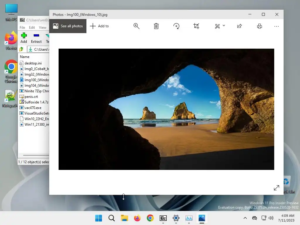Select Win10_22H2_En file in 7-Zip
This screenshot has height=225, width=300.
34,119
